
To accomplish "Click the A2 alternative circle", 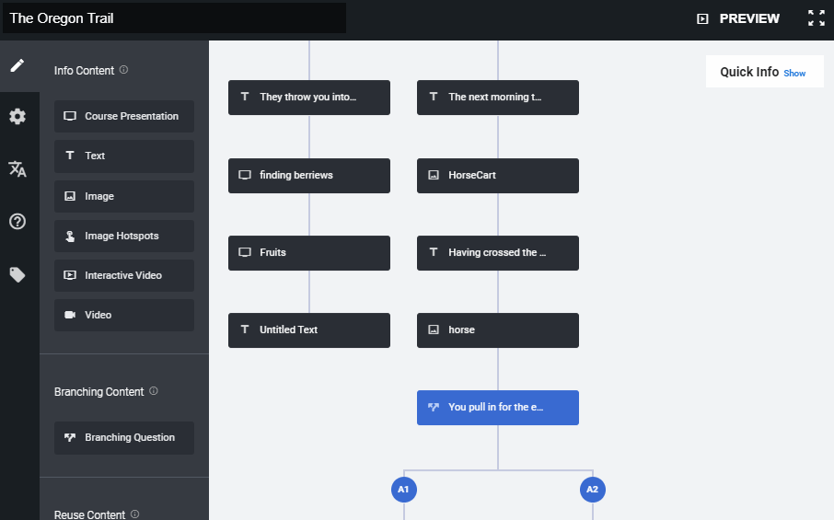I will (x=593, y=489).
